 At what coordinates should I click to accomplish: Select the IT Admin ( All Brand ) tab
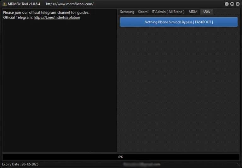click(168, 12)
